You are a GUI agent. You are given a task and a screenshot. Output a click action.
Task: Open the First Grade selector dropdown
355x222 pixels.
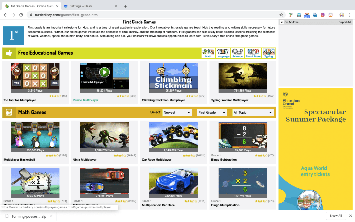pyautogui.click(x=212, y=112)
